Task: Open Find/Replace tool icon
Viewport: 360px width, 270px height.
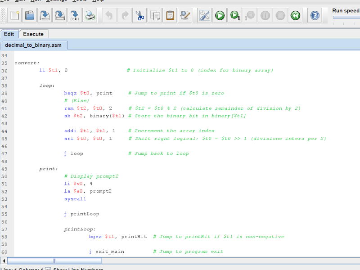Action: tap(185, 15)
